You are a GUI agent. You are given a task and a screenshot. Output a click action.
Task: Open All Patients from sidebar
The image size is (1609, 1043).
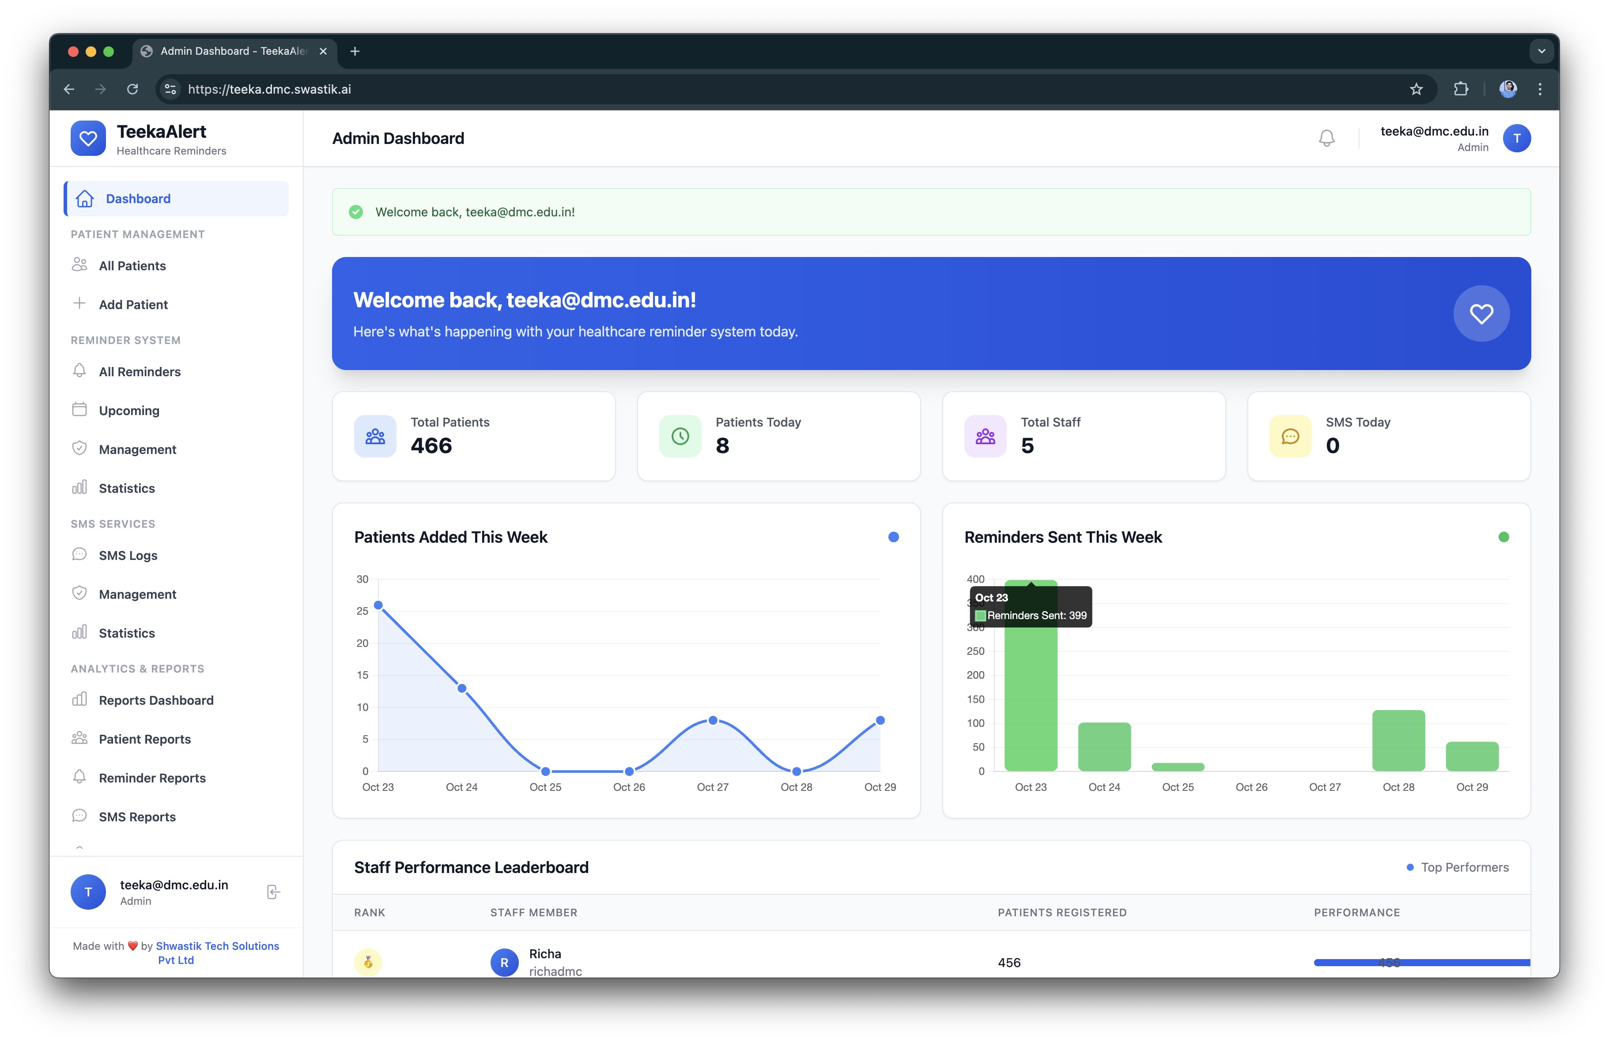coord(132,266)
